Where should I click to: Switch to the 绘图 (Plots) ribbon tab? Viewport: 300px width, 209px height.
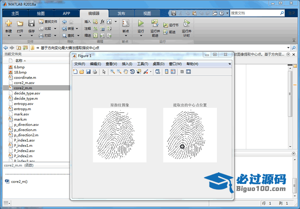tap(40, 13)
